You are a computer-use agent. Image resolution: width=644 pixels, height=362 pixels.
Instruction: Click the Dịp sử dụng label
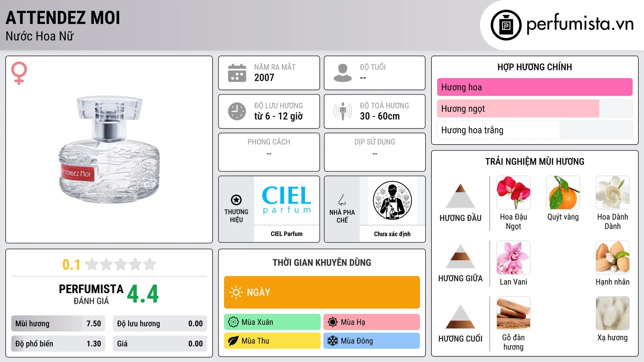click(375, 142)
